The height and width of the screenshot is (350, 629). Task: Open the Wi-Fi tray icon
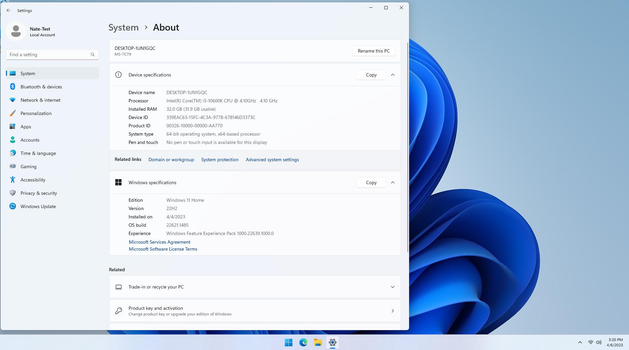(590, 342)
